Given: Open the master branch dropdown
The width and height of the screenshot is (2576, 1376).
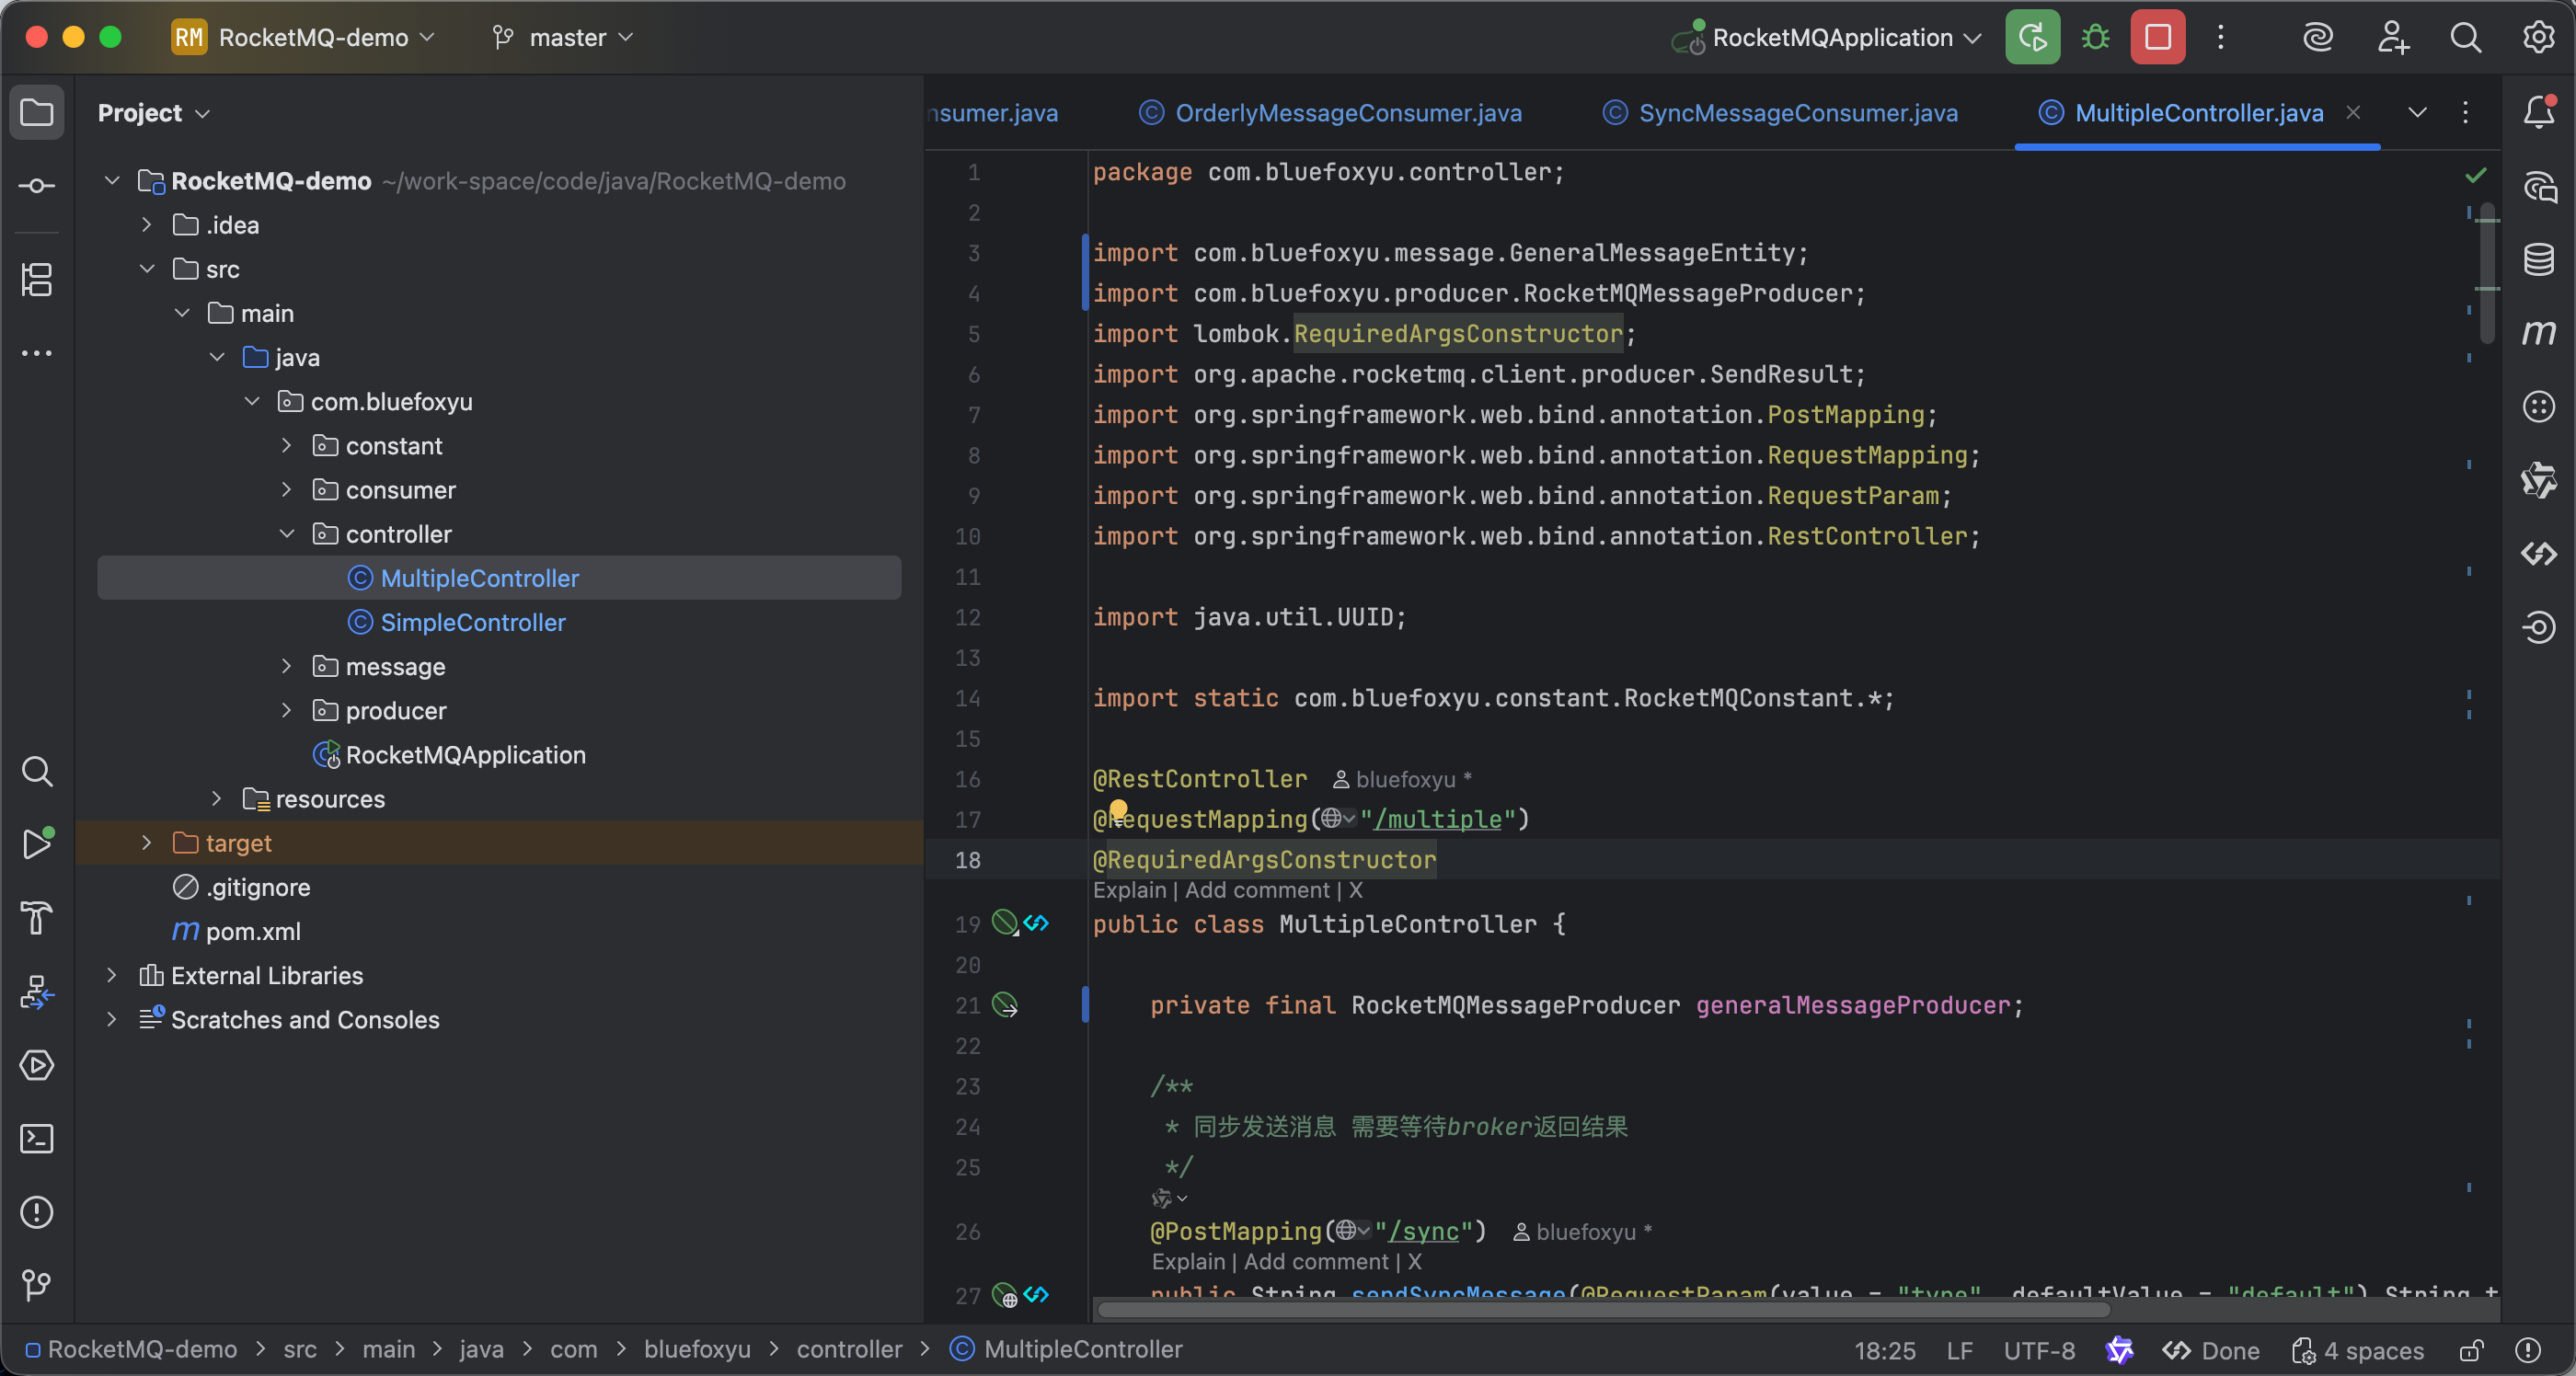Looking at the screenshot, I should click(x=565, y=38).
